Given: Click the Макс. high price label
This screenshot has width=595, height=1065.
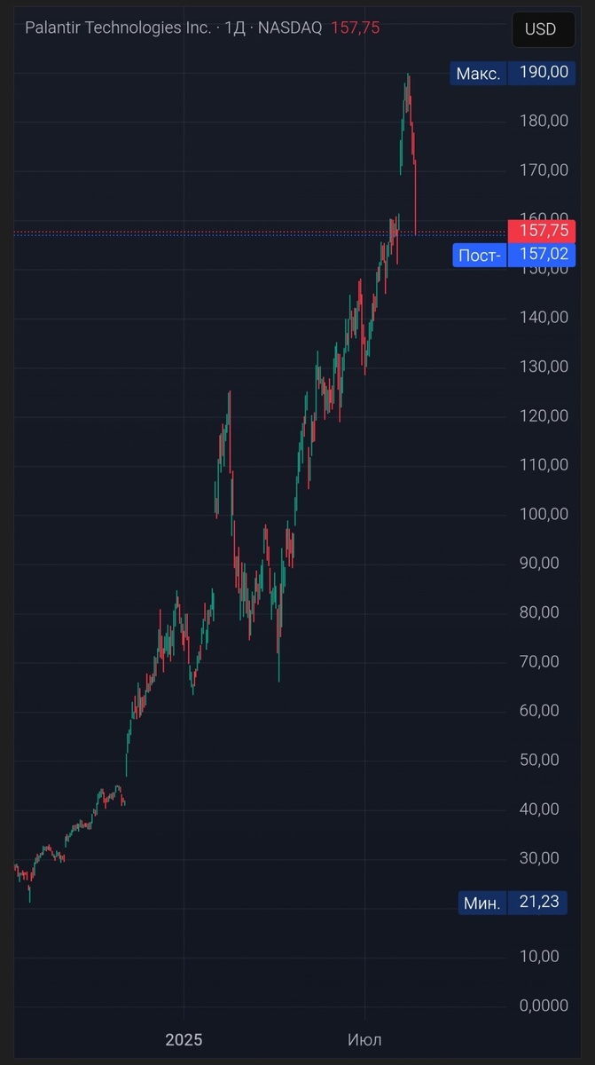Looking at the screenshot, I should 478,73.
